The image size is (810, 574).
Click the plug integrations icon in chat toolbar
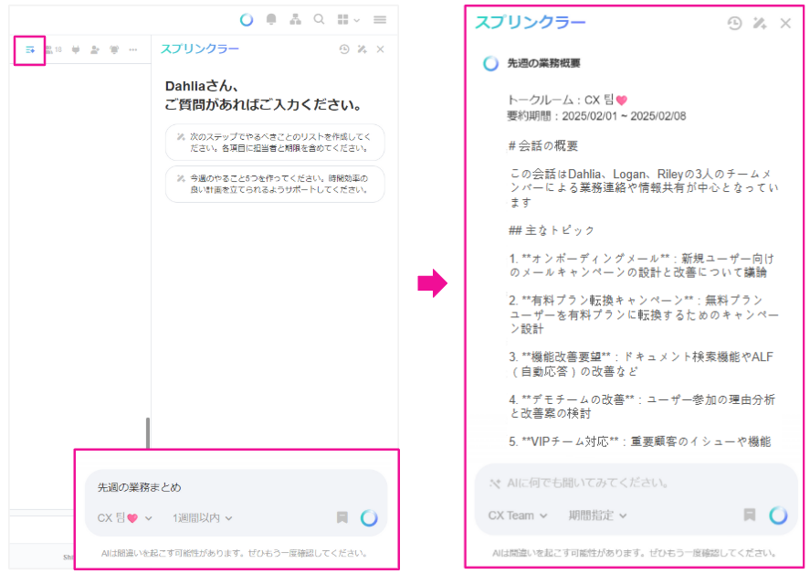(76, 49)
